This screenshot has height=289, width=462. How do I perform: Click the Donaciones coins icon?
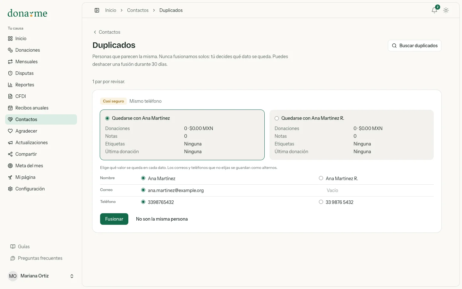[10, 50]
